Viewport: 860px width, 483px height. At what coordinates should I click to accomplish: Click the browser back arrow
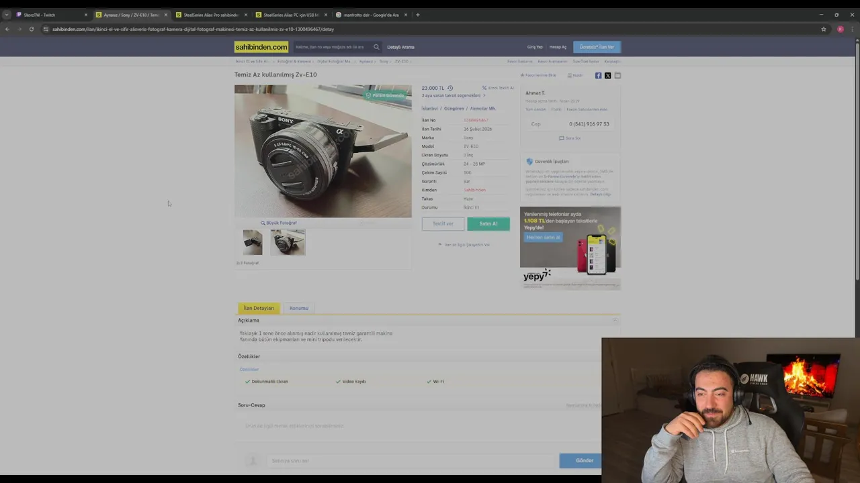[x=7, y=29]
